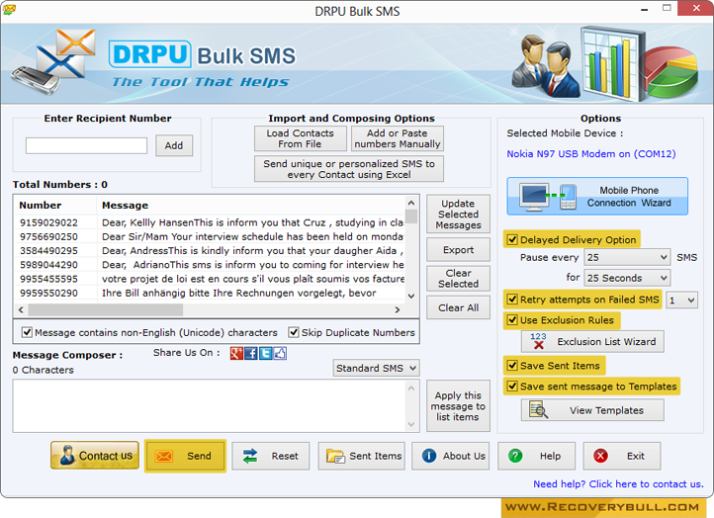Click the Export button

point(458,249)
